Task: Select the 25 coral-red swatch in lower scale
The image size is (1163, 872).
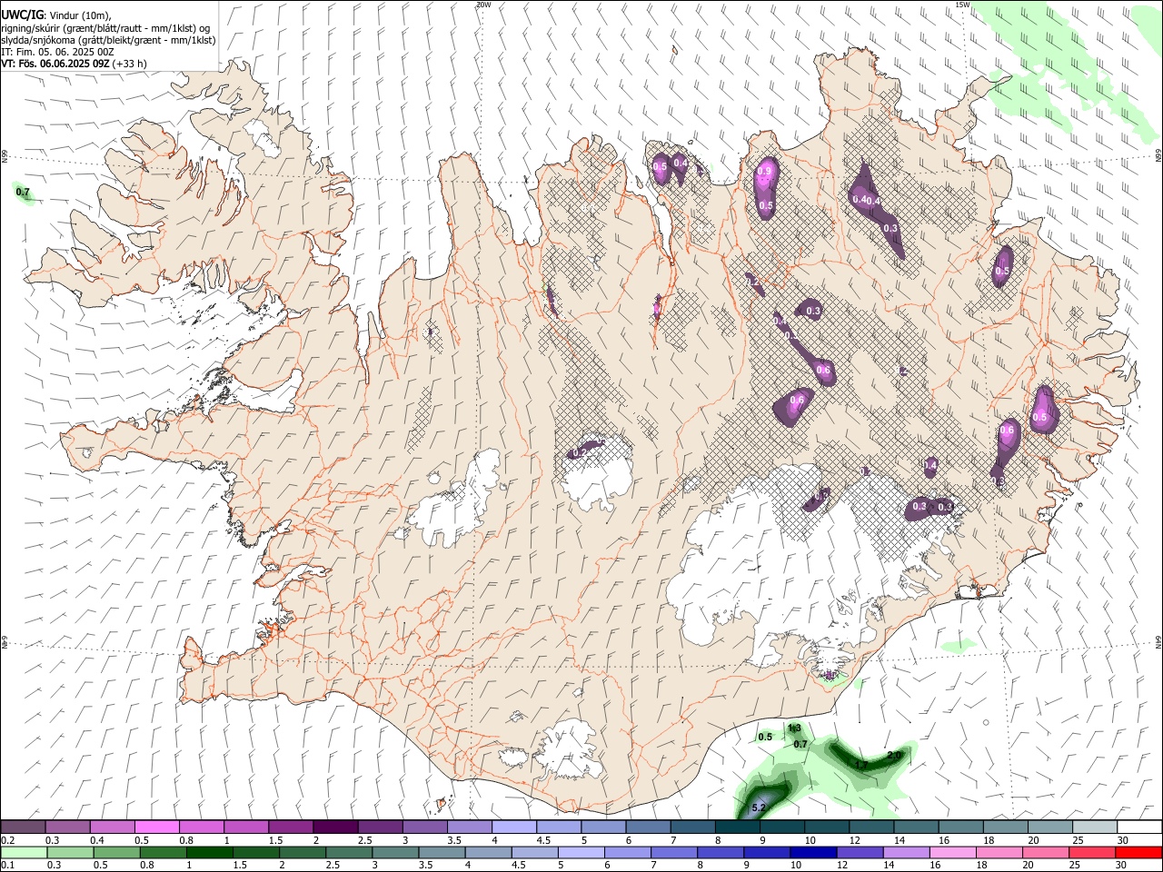Action: [x=1091, y=853]
